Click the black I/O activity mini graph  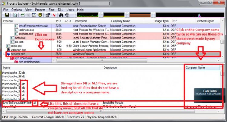pyautogui.click(x=190, y=15)
